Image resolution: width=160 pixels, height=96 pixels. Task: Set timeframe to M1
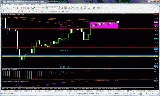(x=42, y=11)
